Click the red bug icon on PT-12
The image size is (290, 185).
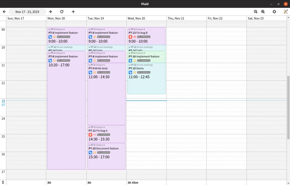click(90, 135)
